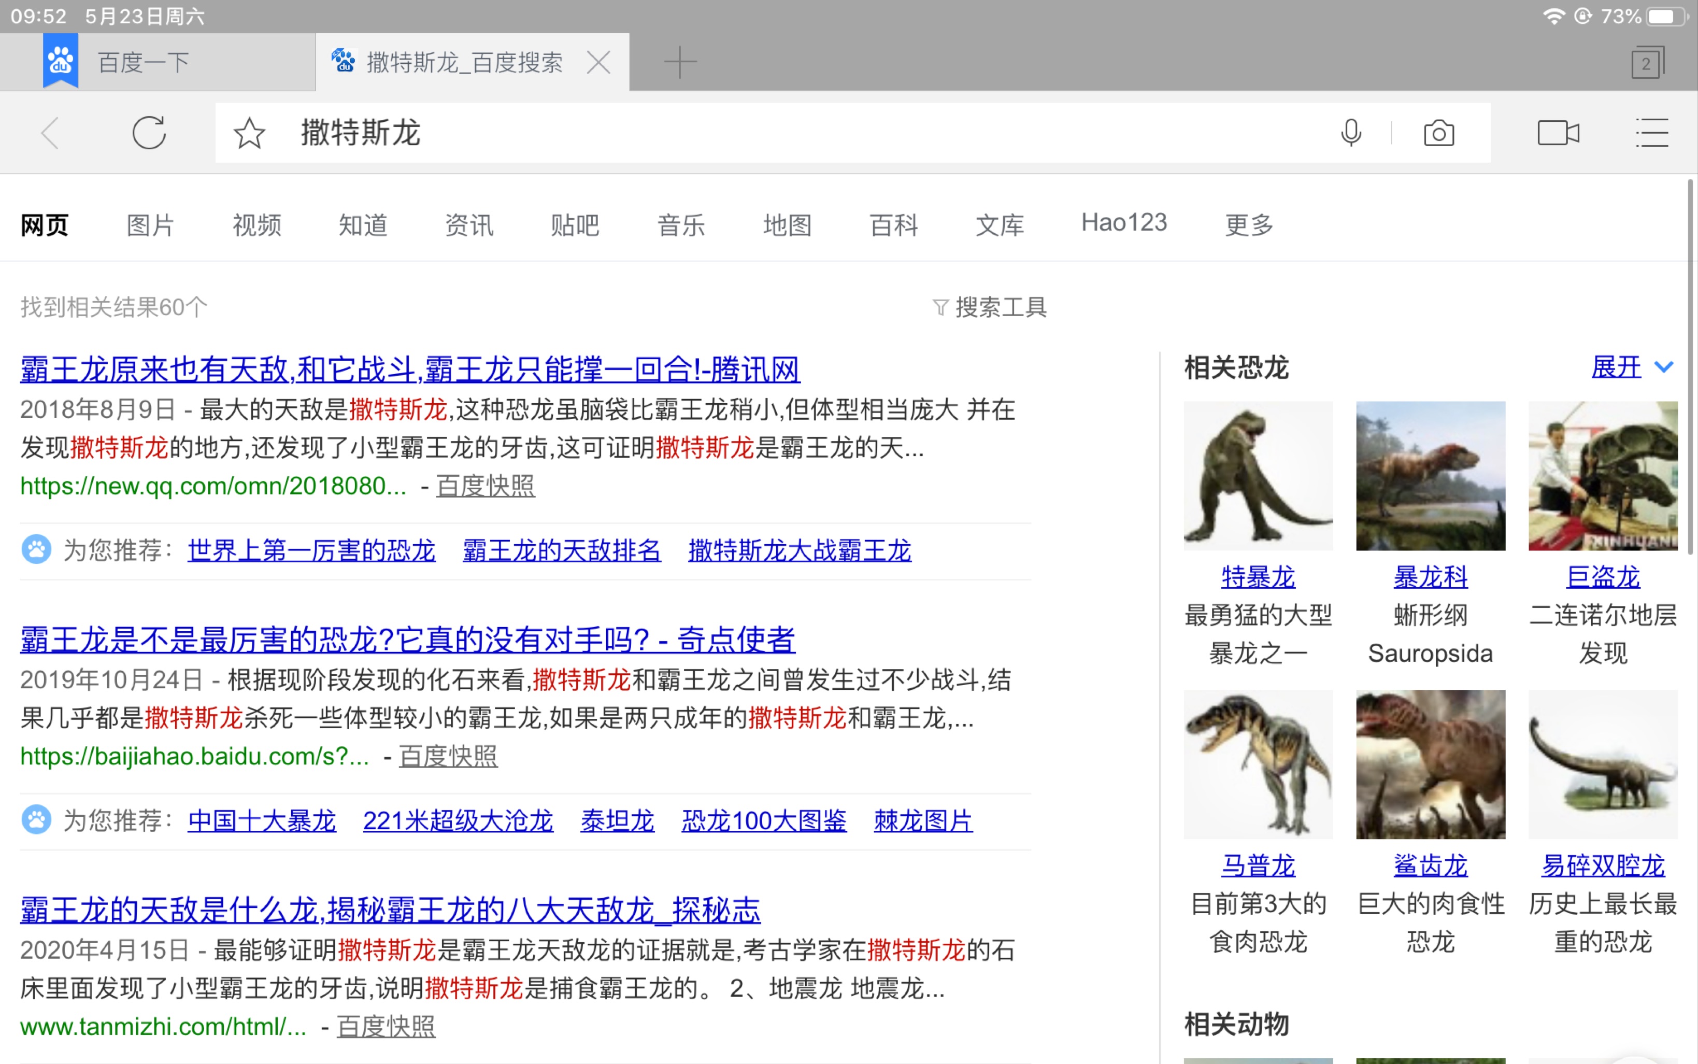This screenshot has height=1064, width=1698.
Task: Open the 鲨齿龙 text link
Action: (1430, 865)
